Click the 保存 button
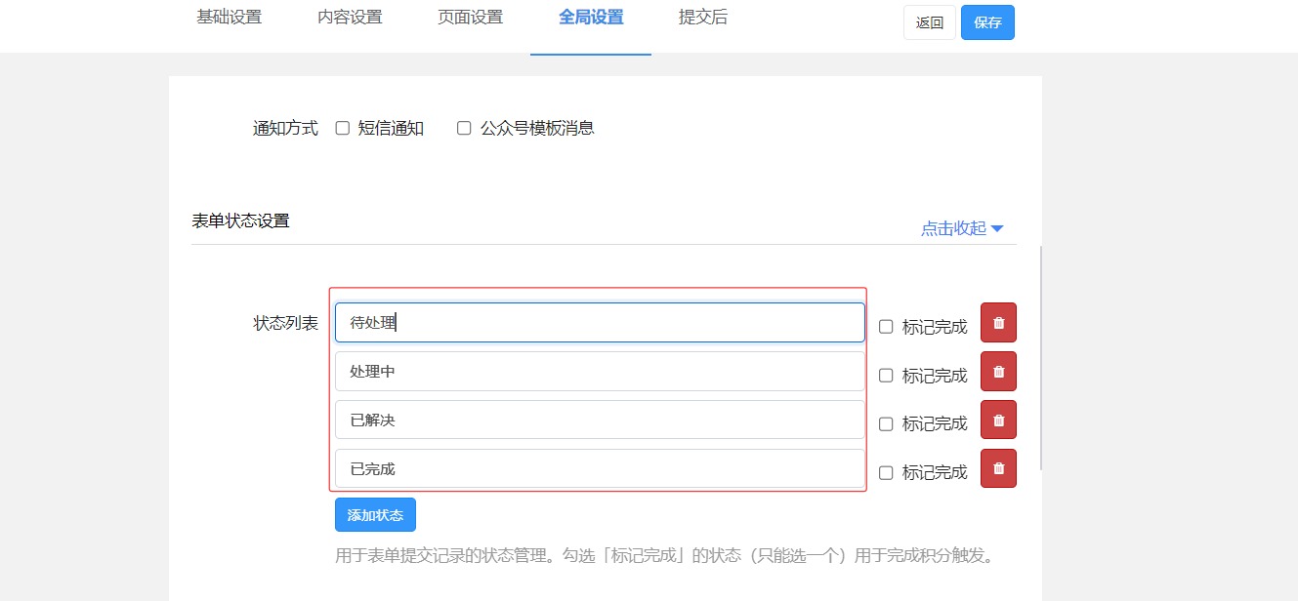1298x601 pixels. (987, 22)
